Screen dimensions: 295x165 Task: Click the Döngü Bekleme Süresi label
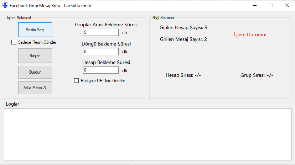[106, 44]
